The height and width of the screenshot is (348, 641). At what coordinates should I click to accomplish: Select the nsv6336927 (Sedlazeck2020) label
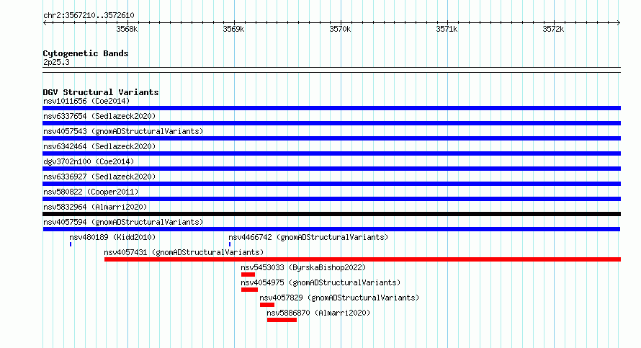point(99,177)
